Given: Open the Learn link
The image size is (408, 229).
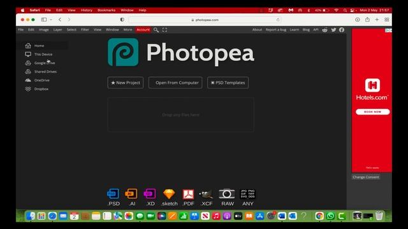Looking at the screenshot, I should tap(295, 30).
